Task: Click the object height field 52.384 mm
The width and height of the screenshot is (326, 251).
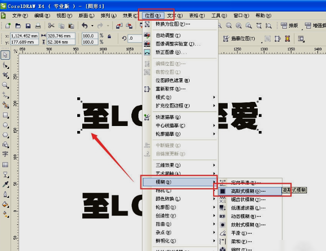Action: [x=61, y=42]
